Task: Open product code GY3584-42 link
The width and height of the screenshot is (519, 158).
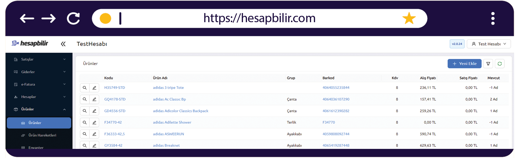Action: (113, 146)
